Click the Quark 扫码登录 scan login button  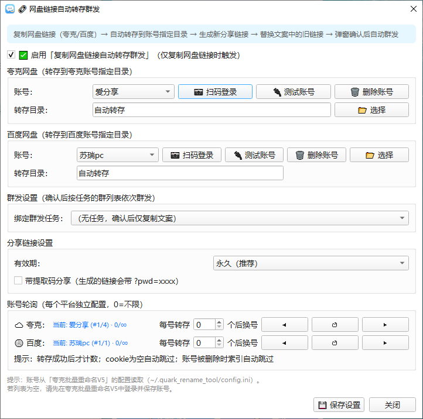(215, 92)
